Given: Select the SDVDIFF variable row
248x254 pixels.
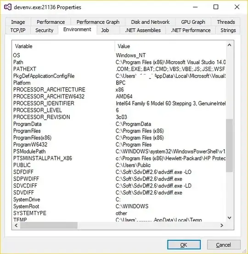Looking at the screenshot, I should [119, 193].
